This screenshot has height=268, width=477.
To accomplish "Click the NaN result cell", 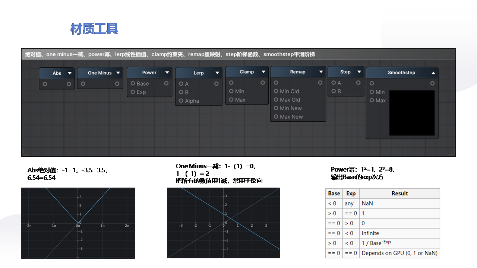I will [x=399, y=203].
